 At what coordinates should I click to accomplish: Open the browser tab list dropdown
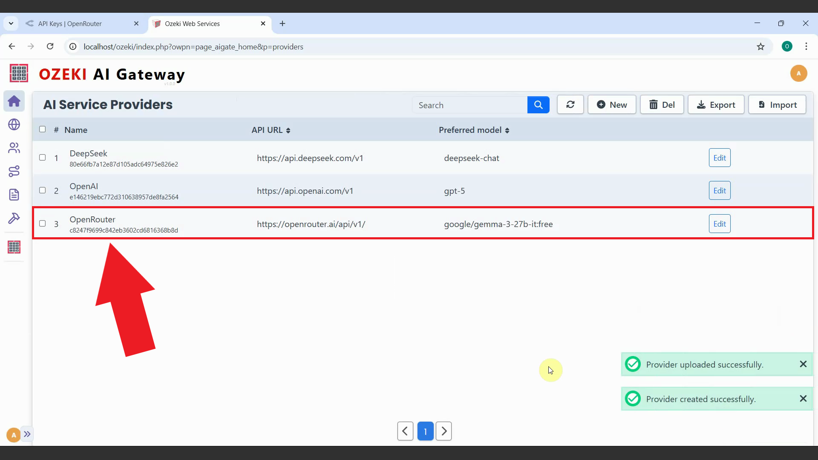click(11, 24)
